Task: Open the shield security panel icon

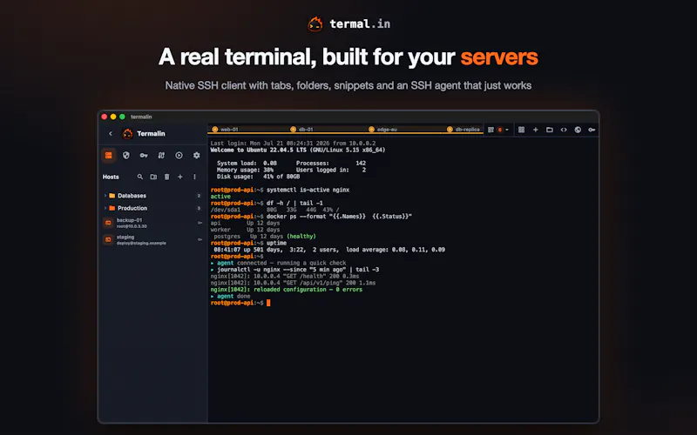Action: [x=126, y=156]
